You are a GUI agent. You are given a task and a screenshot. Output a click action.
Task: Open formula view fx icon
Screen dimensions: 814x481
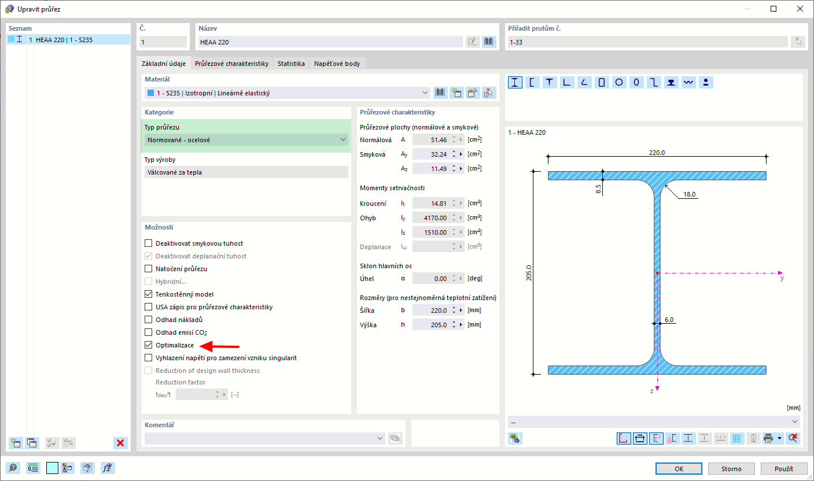[x=107, y=468]
